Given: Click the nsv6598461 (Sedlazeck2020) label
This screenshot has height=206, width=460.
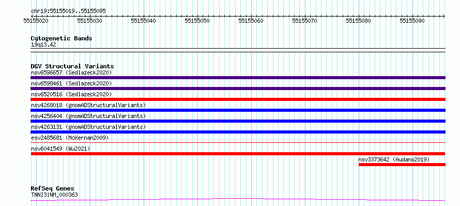Looking at the screenshot, I should click(71, 83).
